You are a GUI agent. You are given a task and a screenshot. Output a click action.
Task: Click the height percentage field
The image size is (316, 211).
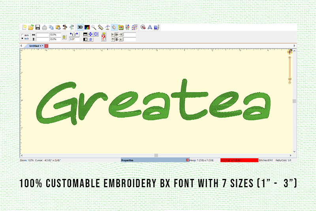[x=55, y=39]
